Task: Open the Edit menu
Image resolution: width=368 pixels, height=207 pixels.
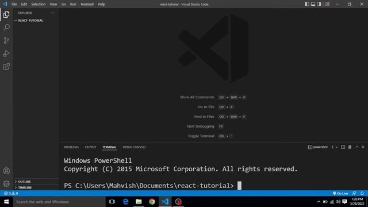Action: click(x=24, y=4)
